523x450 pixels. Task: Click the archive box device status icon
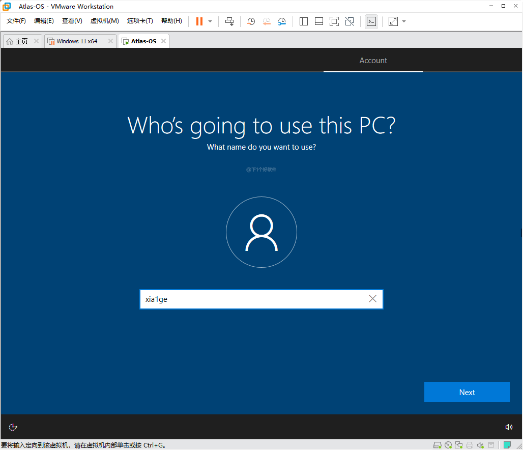491,445
